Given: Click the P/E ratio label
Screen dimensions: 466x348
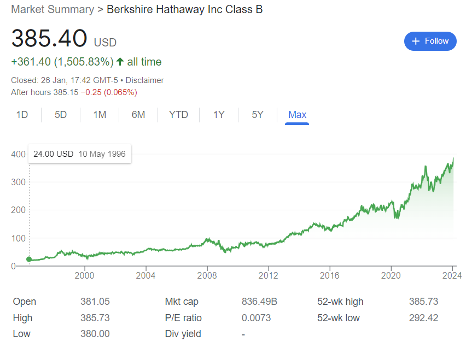Looking at the screenshot, I should (x=184, y=318).
